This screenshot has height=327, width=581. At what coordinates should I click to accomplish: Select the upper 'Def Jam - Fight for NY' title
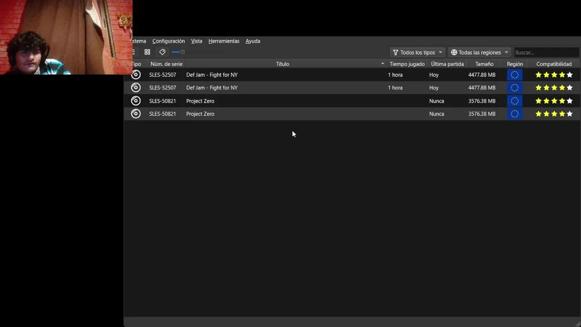coord(212,75)
